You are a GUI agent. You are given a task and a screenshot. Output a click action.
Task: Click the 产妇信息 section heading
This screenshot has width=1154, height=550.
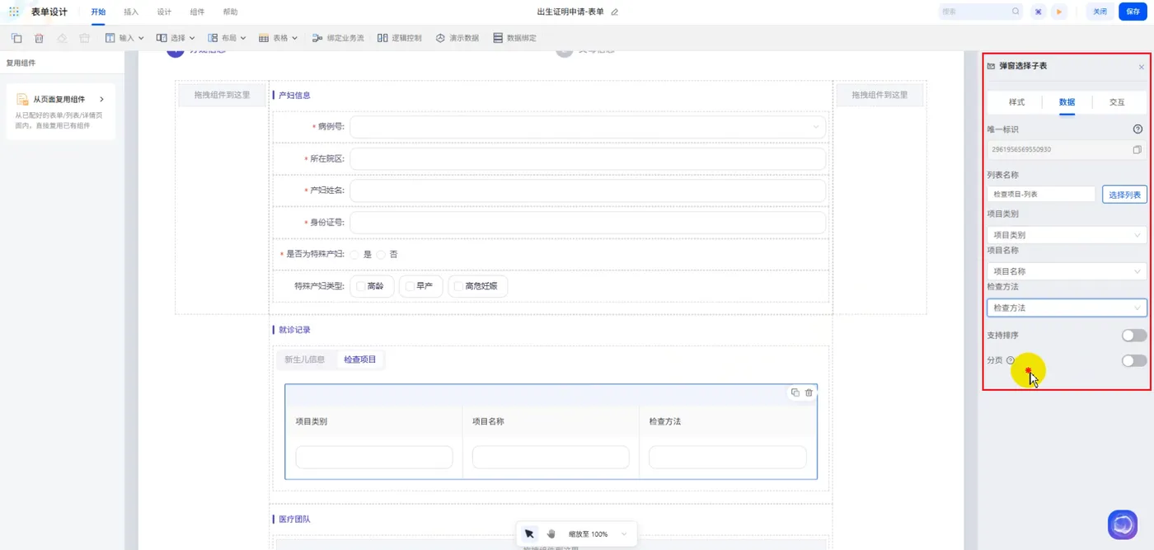coord(294,96)
